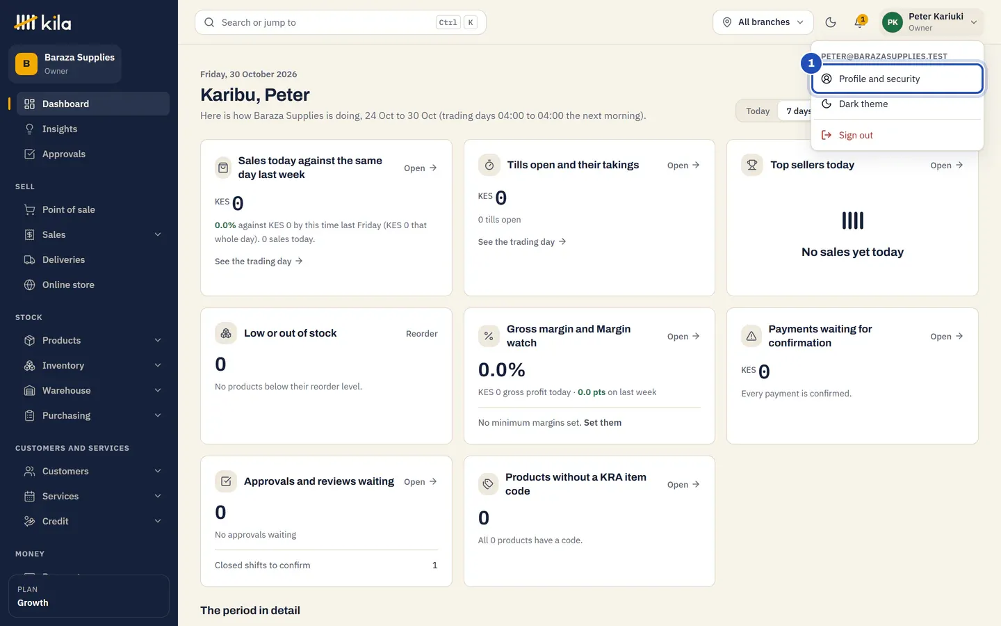Click the Products box icon
The width and height of the screenshot is (1001, 626).
tap(29, 341)
